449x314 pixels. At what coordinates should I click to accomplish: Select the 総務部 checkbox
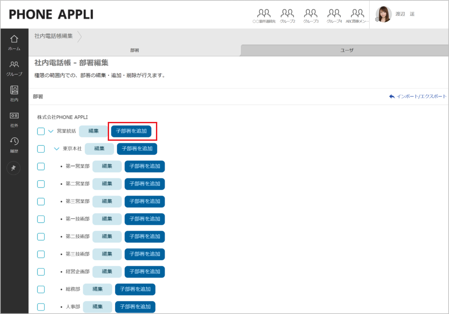[41, 289]
